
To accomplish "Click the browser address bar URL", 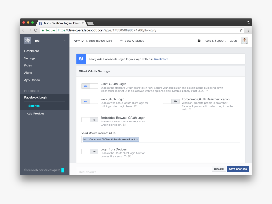I will pyautogui.click(x=107, y=30).
